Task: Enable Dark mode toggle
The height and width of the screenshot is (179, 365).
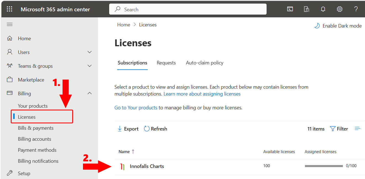Action: 338,26
